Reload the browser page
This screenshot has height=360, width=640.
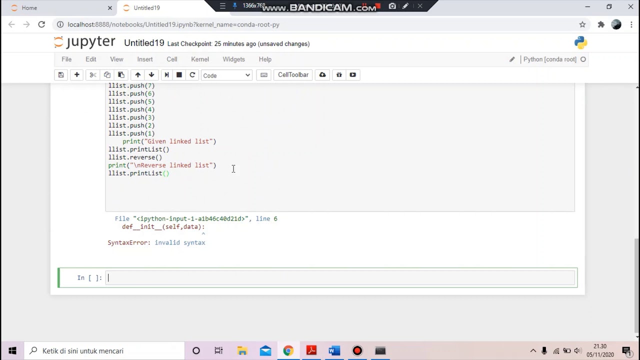point(41,24)
